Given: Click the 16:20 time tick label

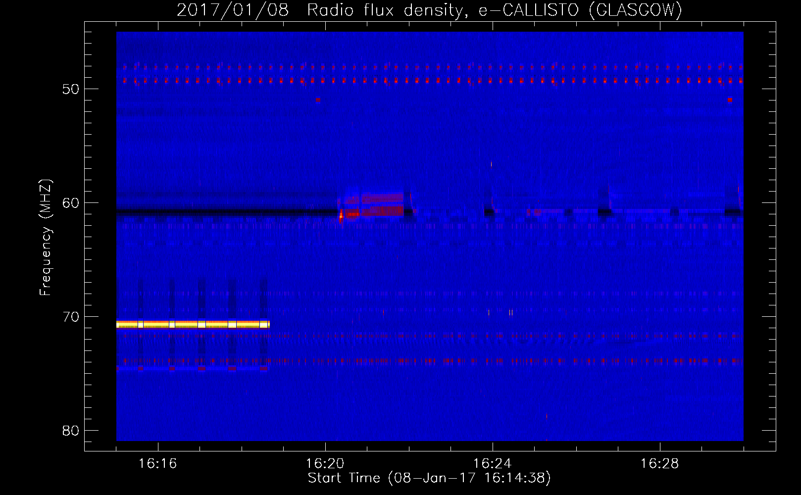Looking at the screenshot, I should (325, 464).
